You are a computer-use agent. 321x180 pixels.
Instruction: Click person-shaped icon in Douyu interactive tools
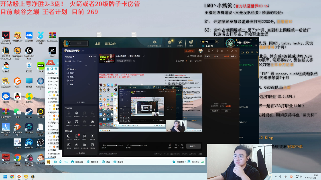92,113
